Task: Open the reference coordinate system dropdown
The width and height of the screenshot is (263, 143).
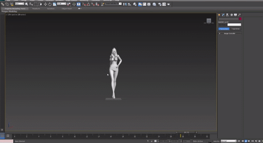Action: [61, 4]
